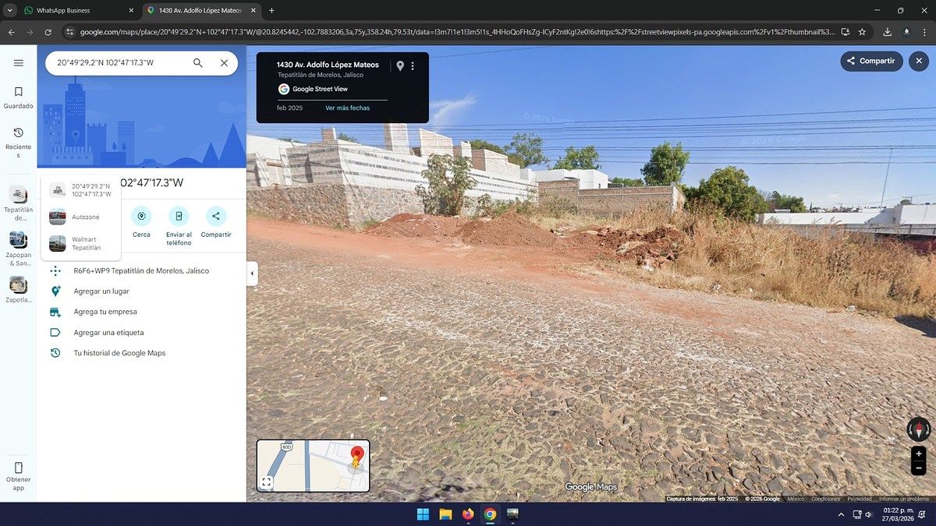Zoom in on Street View
Viewport: 936px width, 526px height.
coord(919,454)
